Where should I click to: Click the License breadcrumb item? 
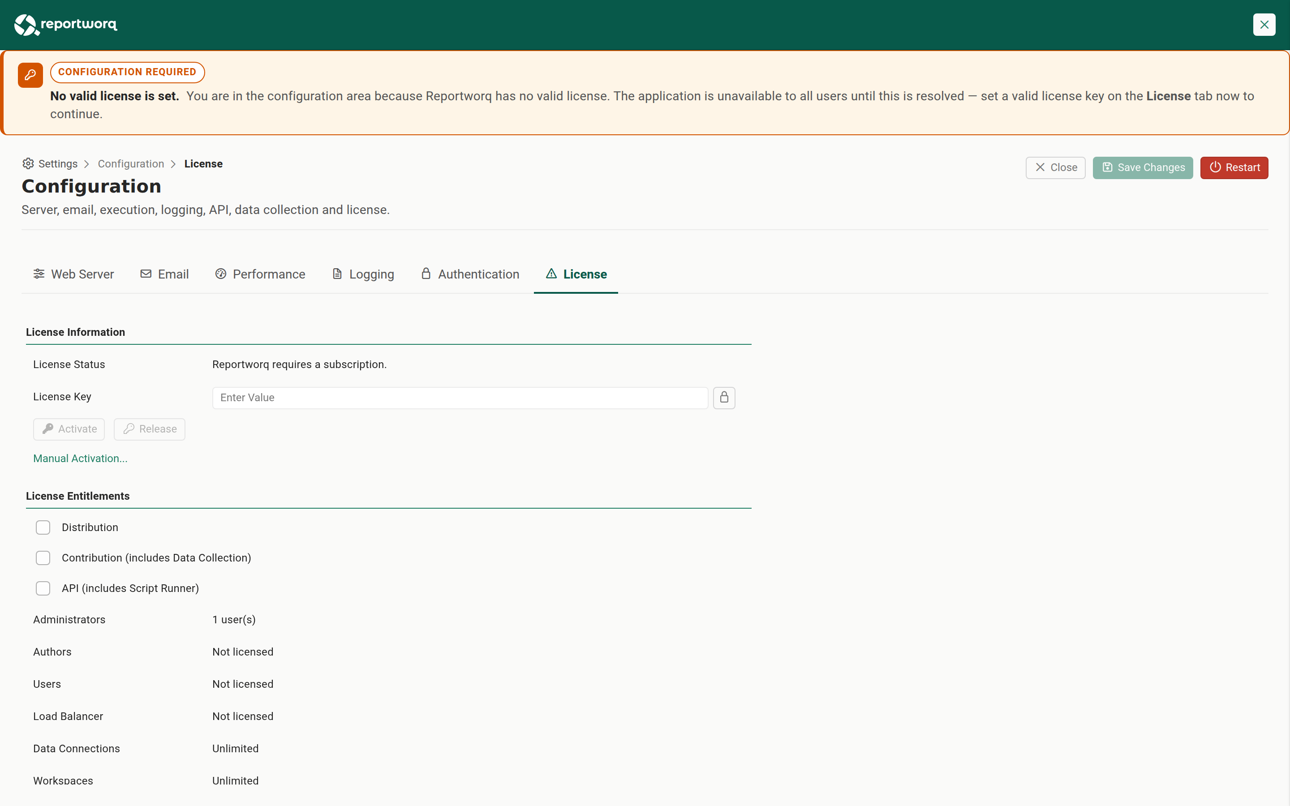tap(204, 163)
